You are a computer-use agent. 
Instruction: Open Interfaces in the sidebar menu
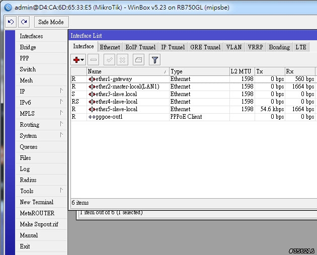(41, 36)
